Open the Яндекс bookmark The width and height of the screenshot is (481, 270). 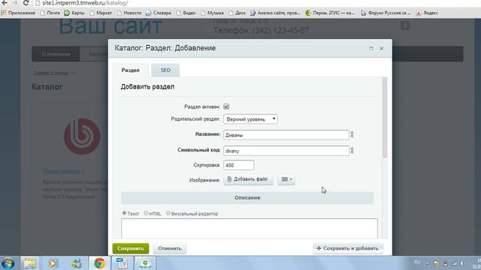tap(427, 13)
